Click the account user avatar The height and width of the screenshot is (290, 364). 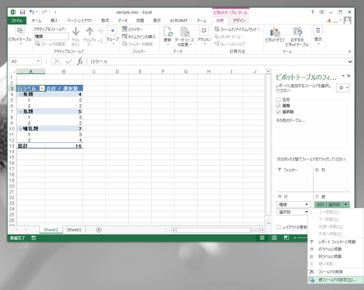347,21
